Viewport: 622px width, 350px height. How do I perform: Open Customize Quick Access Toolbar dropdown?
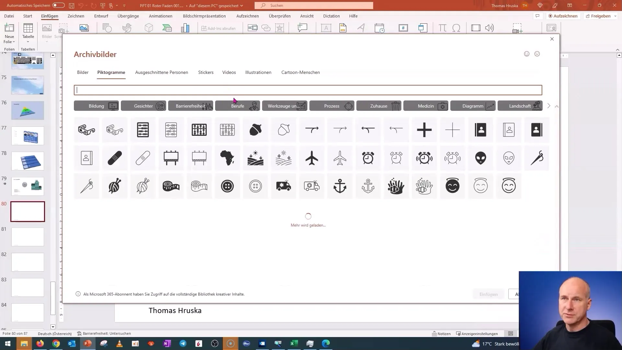(x=124, y=6)
